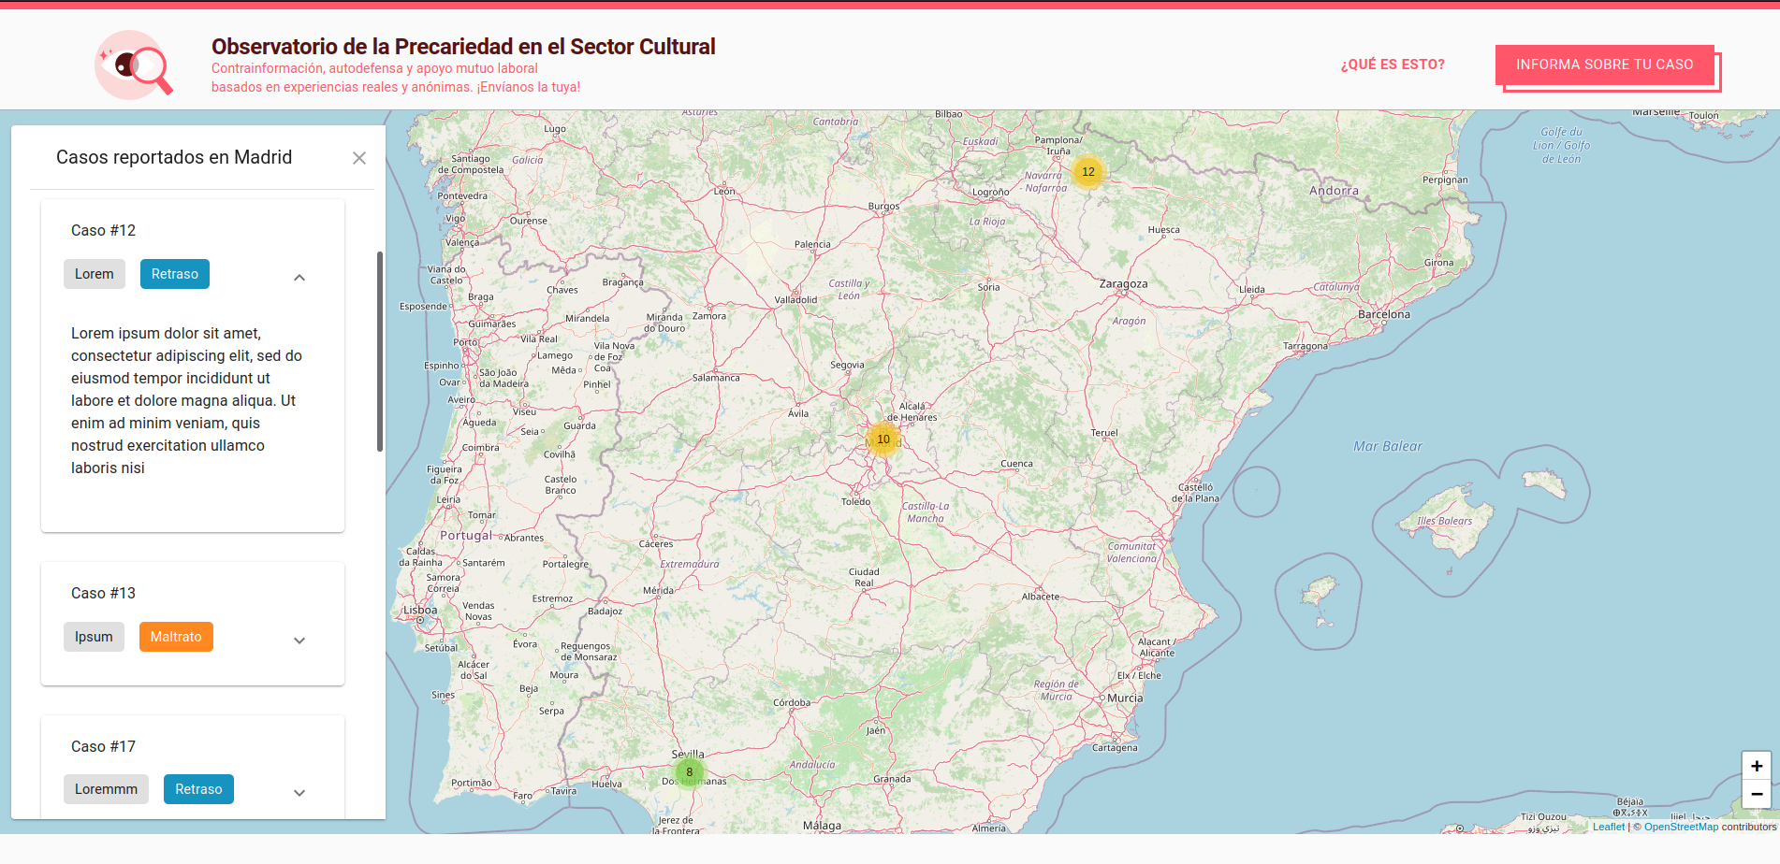
Task: Select the Lorem tag on Caso #12
Action: 94,273
